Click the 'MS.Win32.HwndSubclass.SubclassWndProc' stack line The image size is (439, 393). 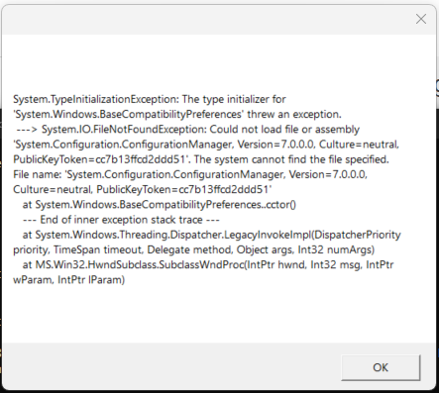(x=208, y=264)
